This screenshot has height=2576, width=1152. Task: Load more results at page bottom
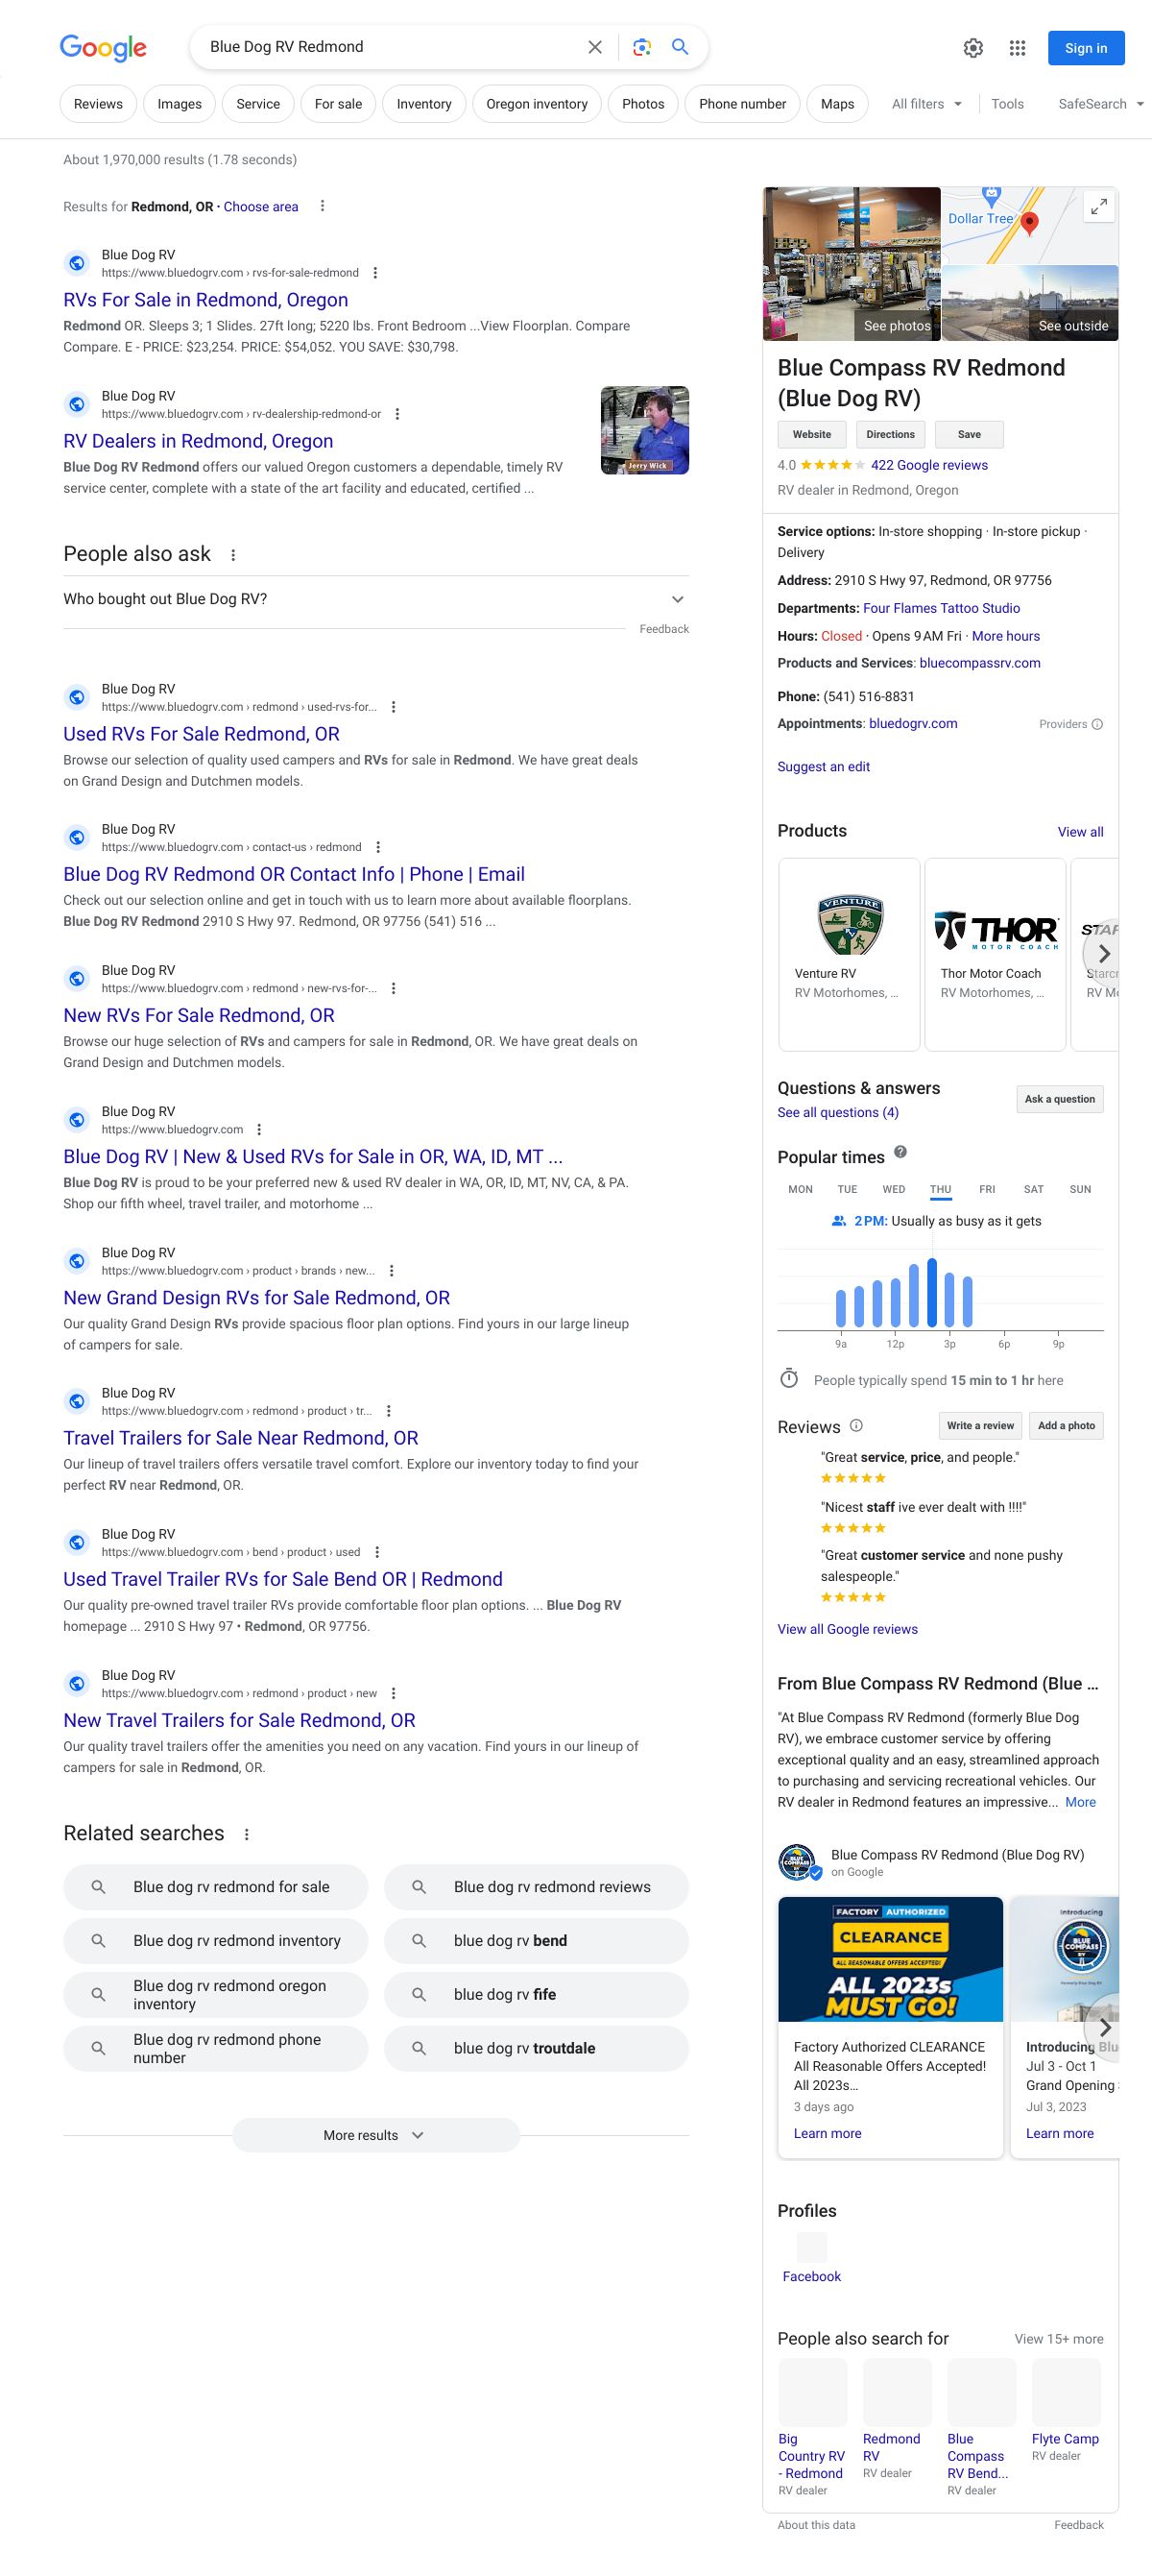[x=374, y=2135]
